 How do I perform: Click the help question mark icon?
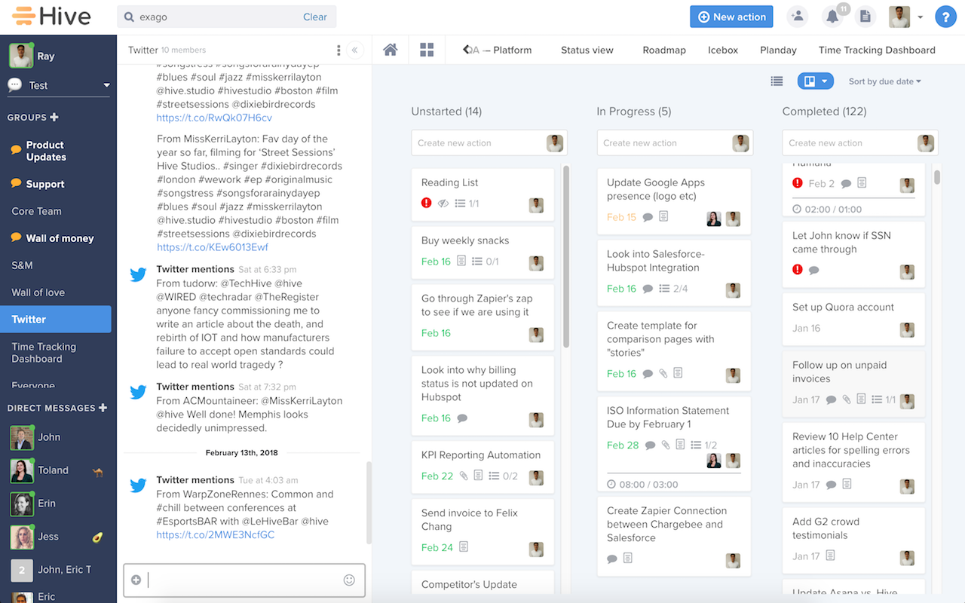tap(945, 17)
